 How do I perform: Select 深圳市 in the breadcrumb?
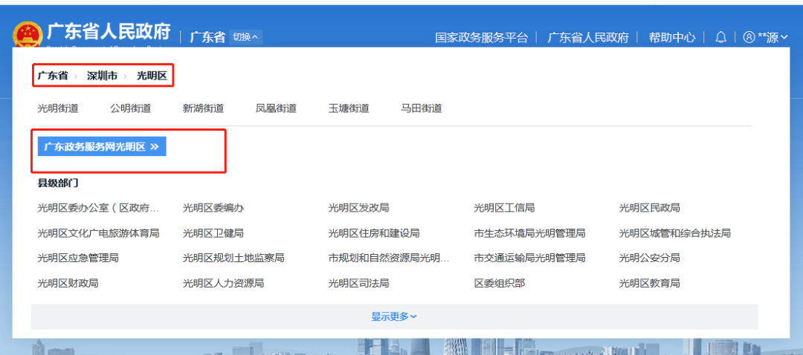(x=102, y=76)
